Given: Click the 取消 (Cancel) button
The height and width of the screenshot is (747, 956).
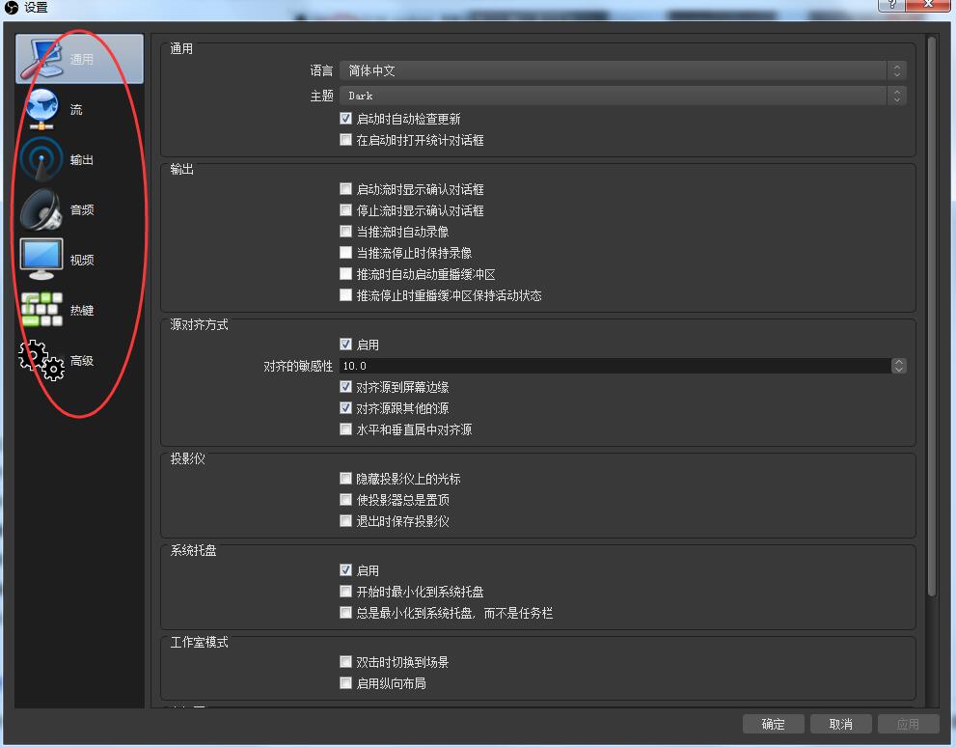Looking at the screenshot, I should pos(839,723).
